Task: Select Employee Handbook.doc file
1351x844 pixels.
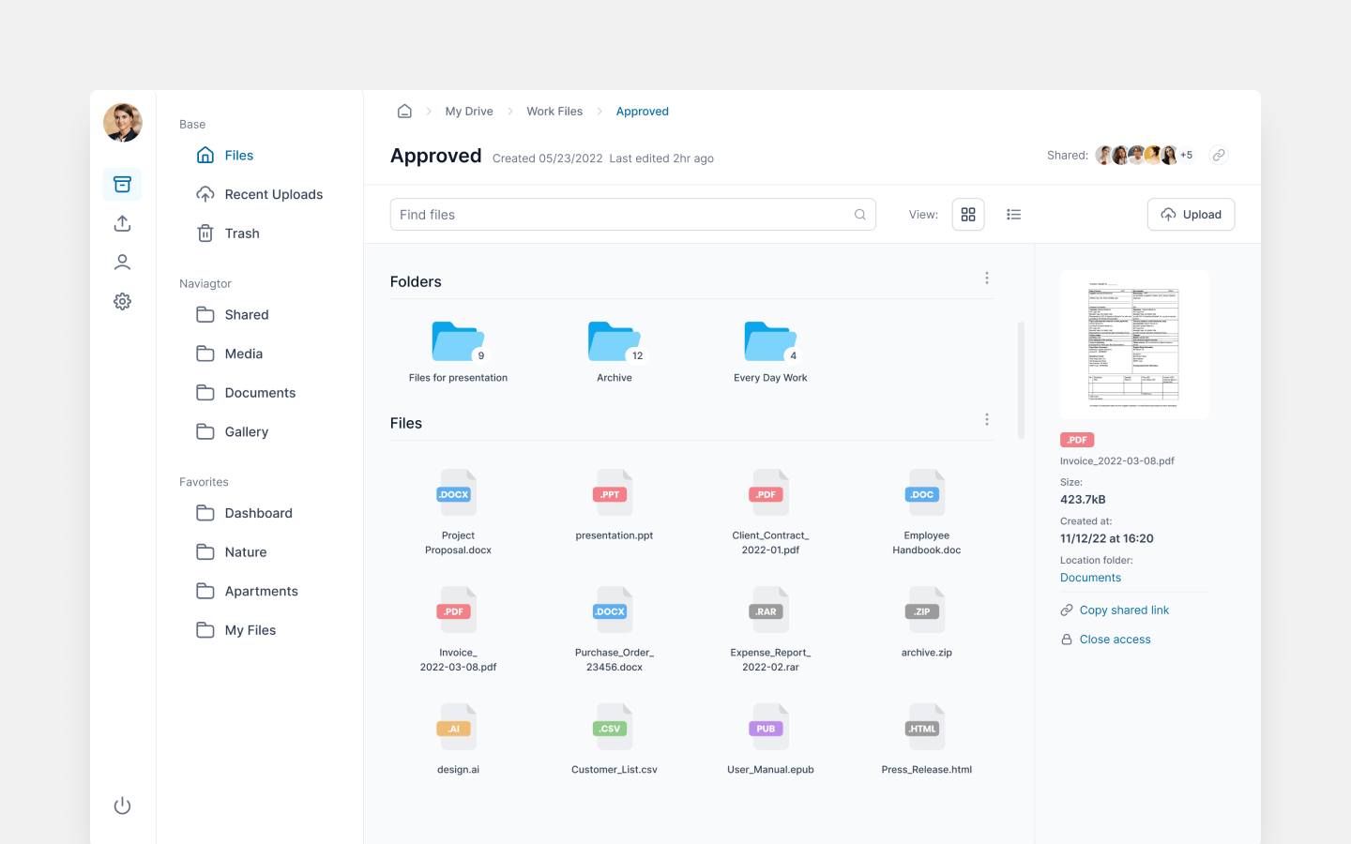Action: click(927, 512)
